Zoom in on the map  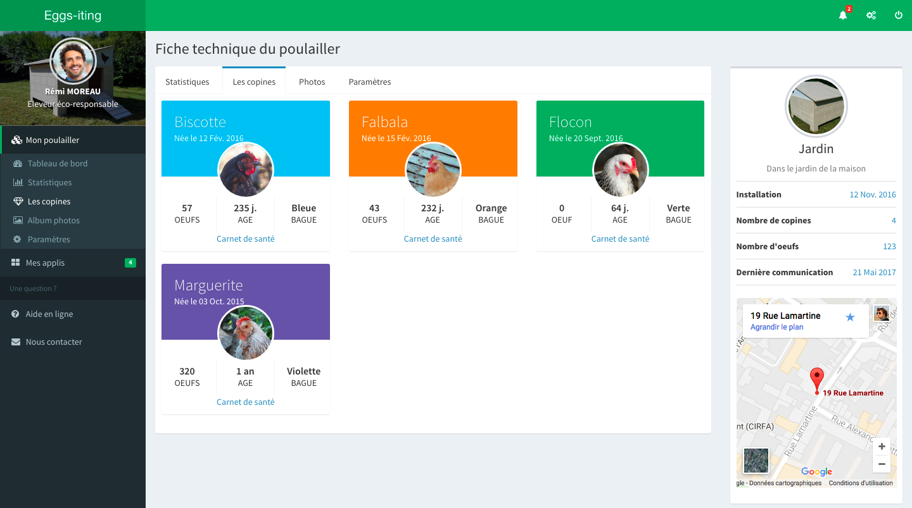tap(882, 447)
